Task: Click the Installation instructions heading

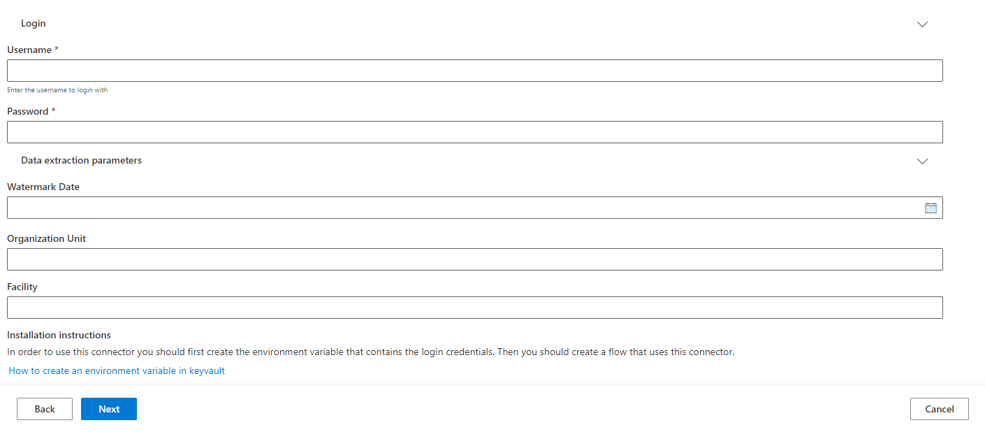Action: 59,335
